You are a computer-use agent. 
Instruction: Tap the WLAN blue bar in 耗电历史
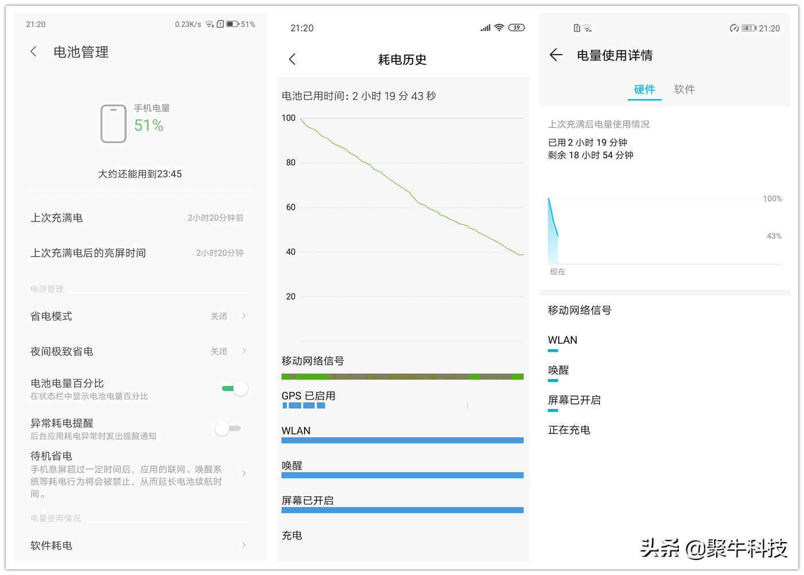[403, 440]
